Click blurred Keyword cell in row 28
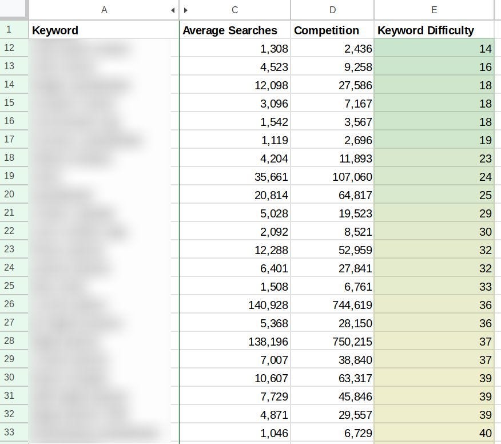 click(x=104, y=341)
